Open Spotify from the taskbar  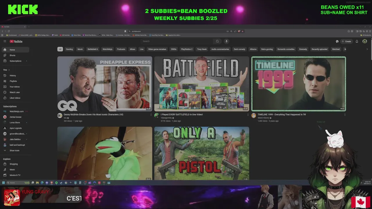56,183
